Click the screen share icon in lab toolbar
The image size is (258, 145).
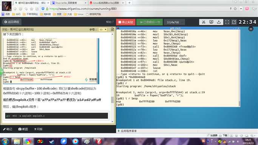(x=211, y=22)
